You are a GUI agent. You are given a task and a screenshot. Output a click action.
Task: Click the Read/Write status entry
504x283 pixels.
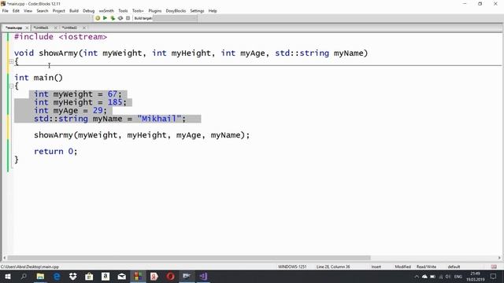tap(426, 267)
